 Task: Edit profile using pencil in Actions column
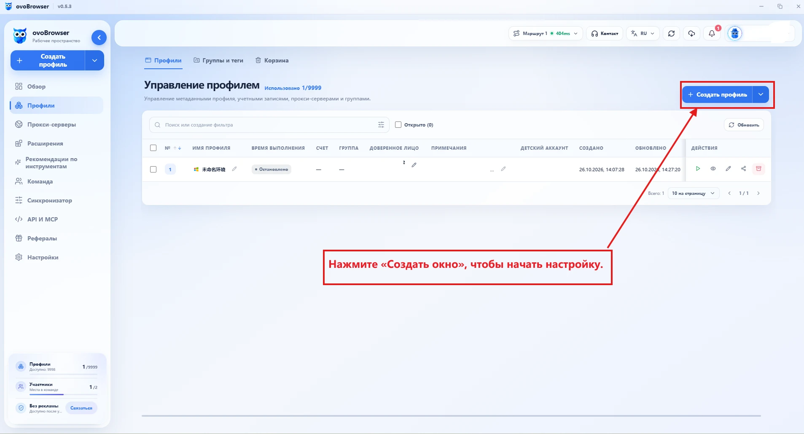[x=728, y=169]
